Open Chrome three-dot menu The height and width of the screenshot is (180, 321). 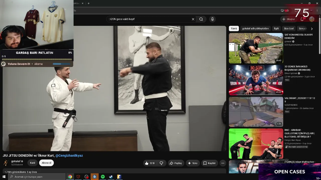317,10
